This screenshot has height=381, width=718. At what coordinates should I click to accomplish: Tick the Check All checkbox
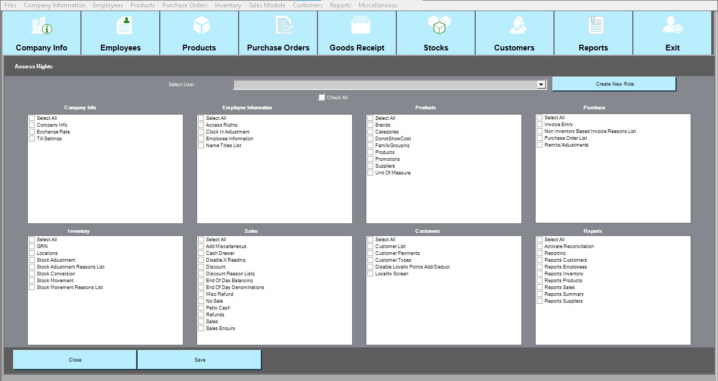[322, 97]
